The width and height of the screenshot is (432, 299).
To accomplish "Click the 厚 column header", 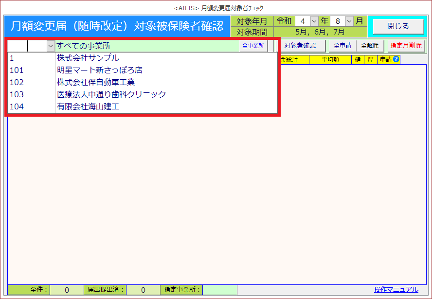I will [371, 60].
